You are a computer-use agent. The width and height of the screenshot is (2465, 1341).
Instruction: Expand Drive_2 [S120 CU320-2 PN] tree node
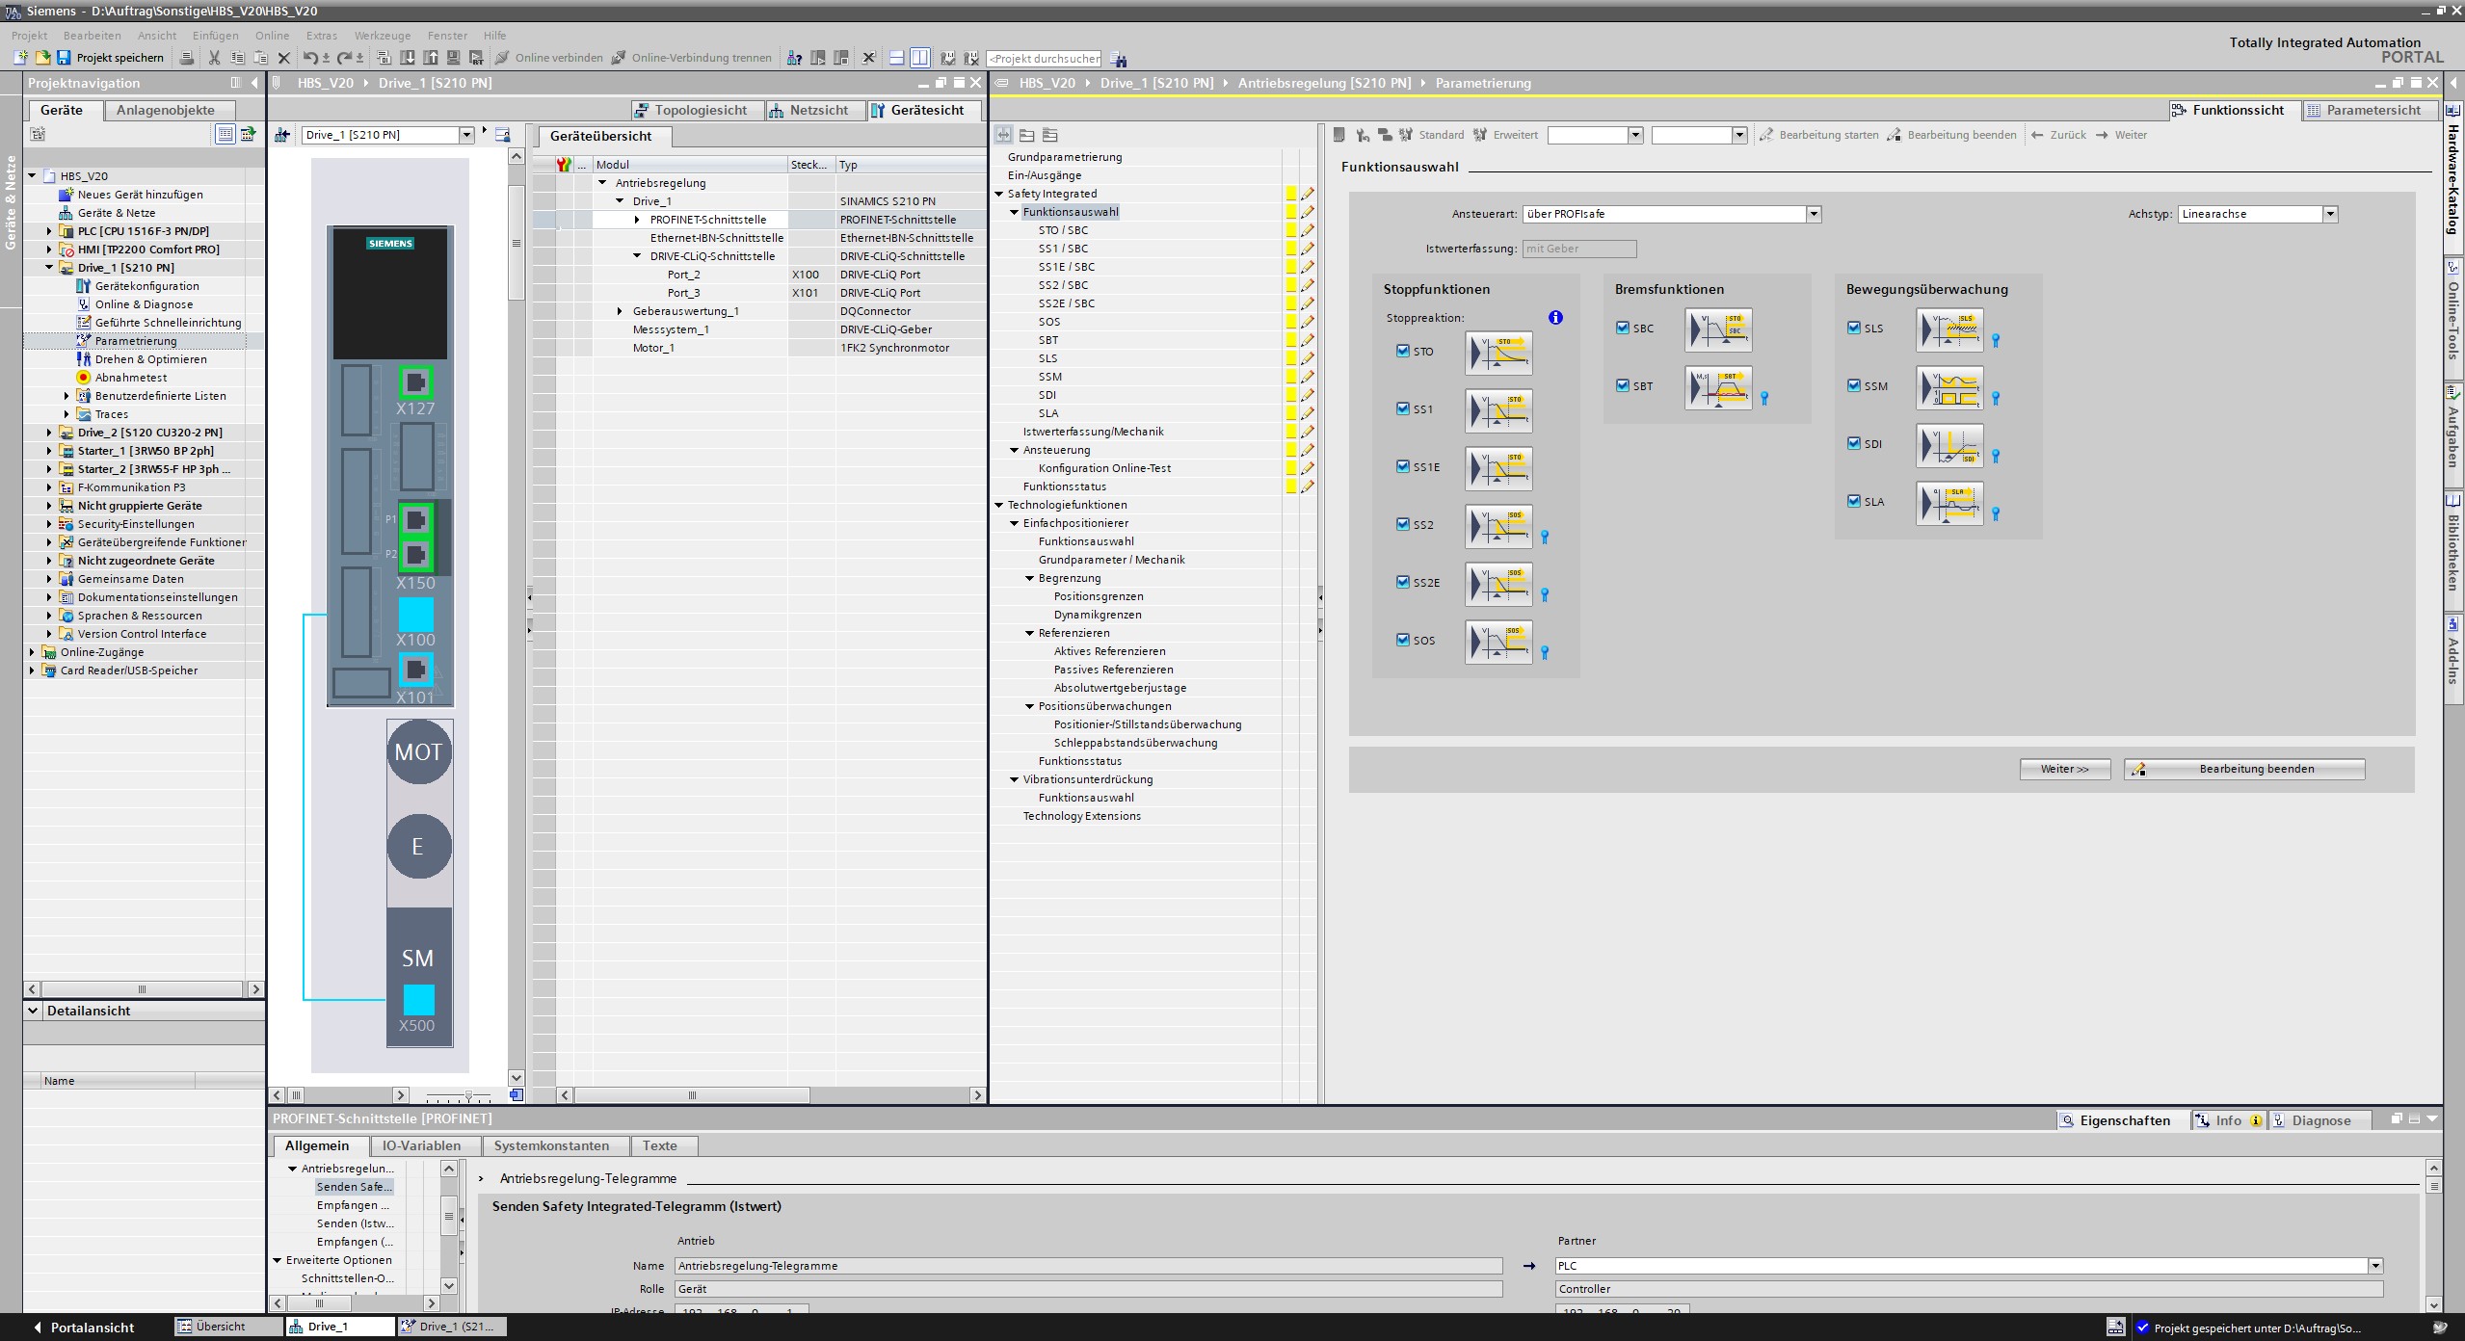pyautogui.click(x=49, y=433)
